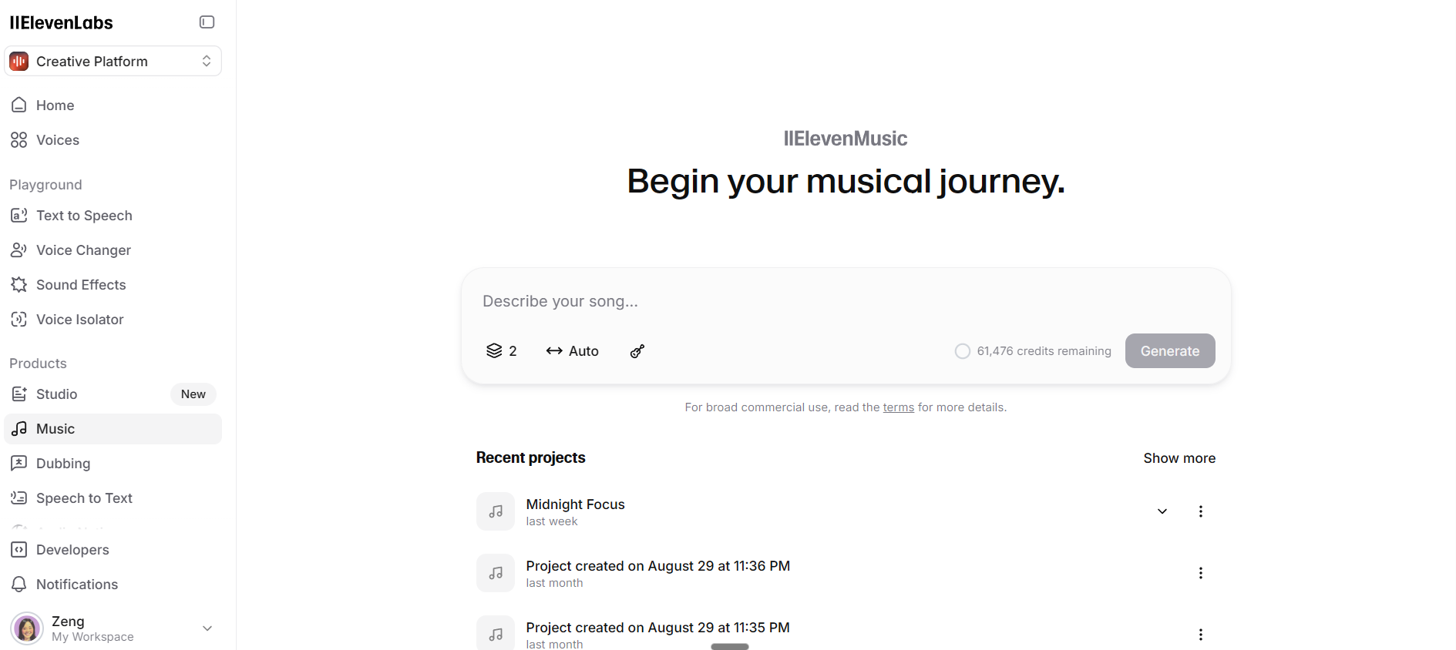Expand the Zeng workspace menu chevron
Screen dimensions: 1456x650
click(x=207, y=628)
